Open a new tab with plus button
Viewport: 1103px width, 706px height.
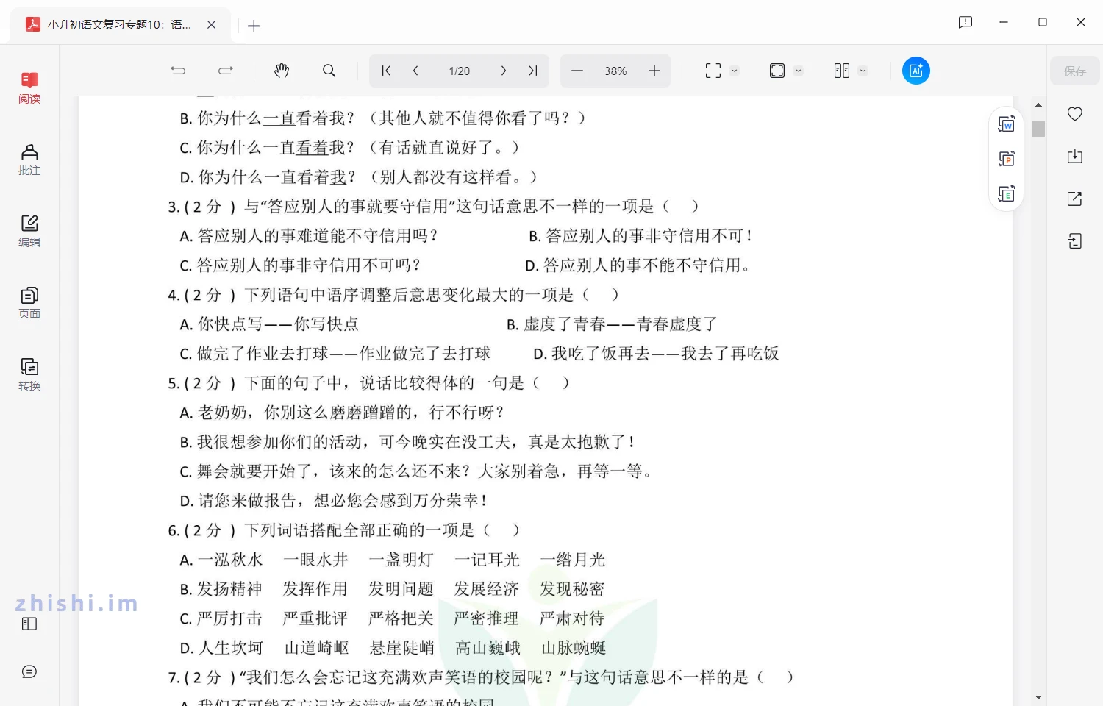click(254, 26)
